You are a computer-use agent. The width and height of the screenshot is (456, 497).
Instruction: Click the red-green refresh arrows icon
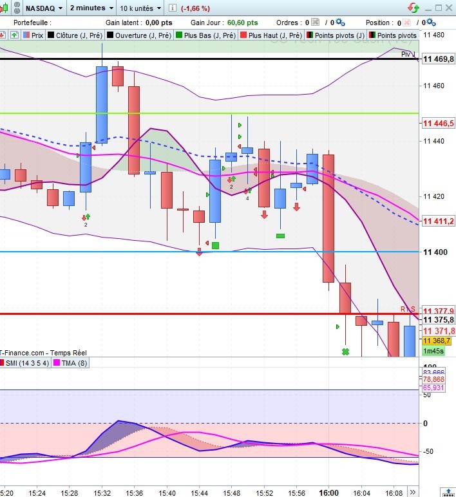(x=413, y=8)
